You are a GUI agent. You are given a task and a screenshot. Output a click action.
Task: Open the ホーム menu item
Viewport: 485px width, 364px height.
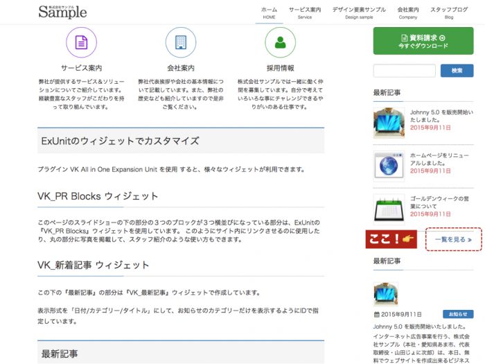269,12
